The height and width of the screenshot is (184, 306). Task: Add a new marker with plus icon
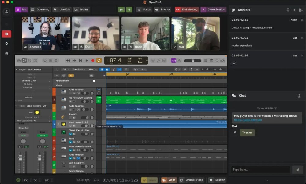pyautogui.click(x=294, y=10)
